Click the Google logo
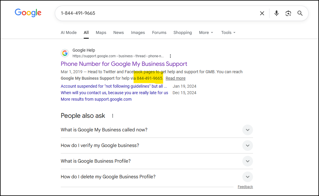The image size is (319, 196). pyautogui.click(x=28, y=13)
